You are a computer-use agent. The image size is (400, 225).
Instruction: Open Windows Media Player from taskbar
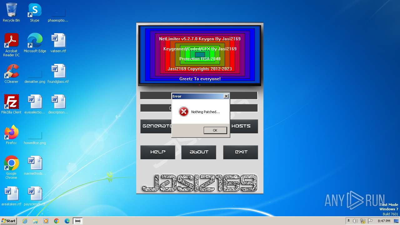tap(46, 221)
